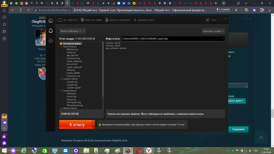Open СЕТЬ network panel

pos(211,20)
